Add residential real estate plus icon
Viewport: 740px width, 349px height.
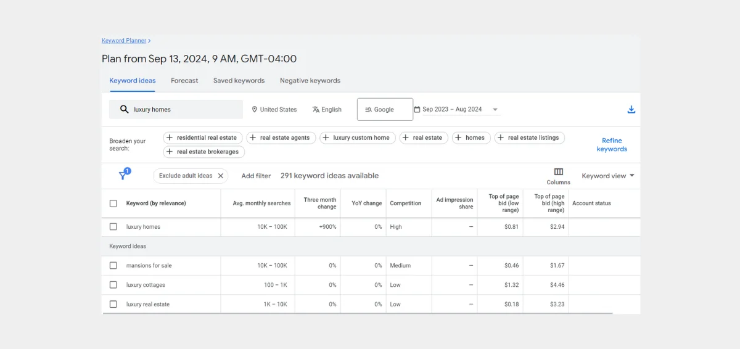[170, 138]
